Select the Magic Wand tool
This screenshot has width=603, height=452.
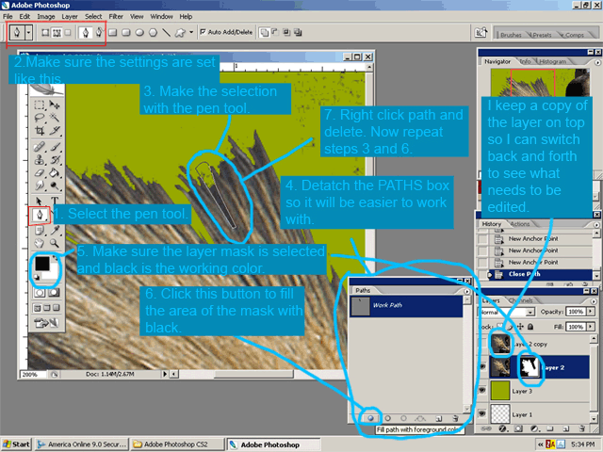[x=55, y=118]
